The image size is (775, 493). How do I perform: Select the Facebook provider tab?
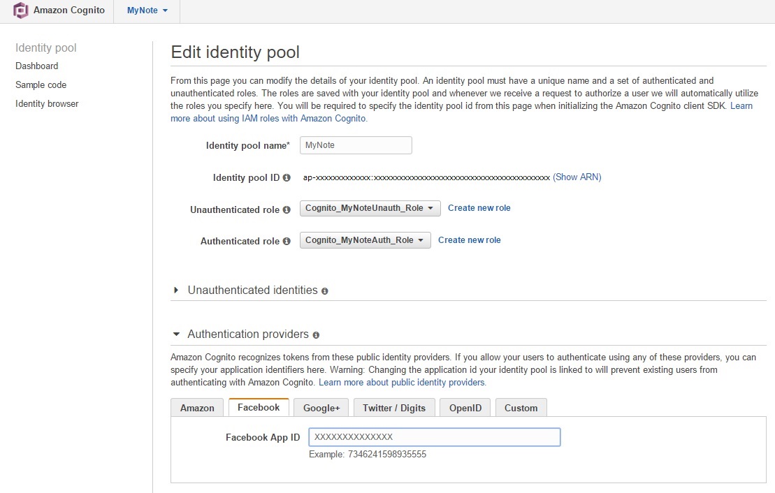pyautogui.click(x=259, y=408)
